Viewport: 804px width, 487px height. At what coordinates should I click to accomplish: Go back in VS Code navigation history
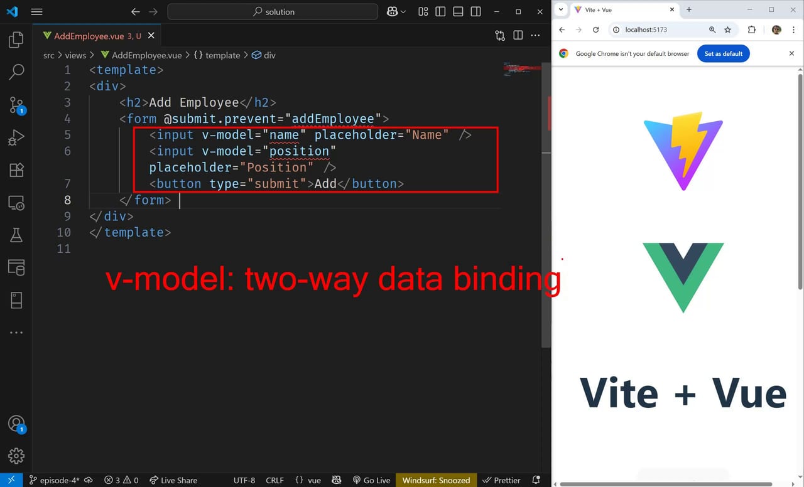pyautogui.click(x=136, y=11)
